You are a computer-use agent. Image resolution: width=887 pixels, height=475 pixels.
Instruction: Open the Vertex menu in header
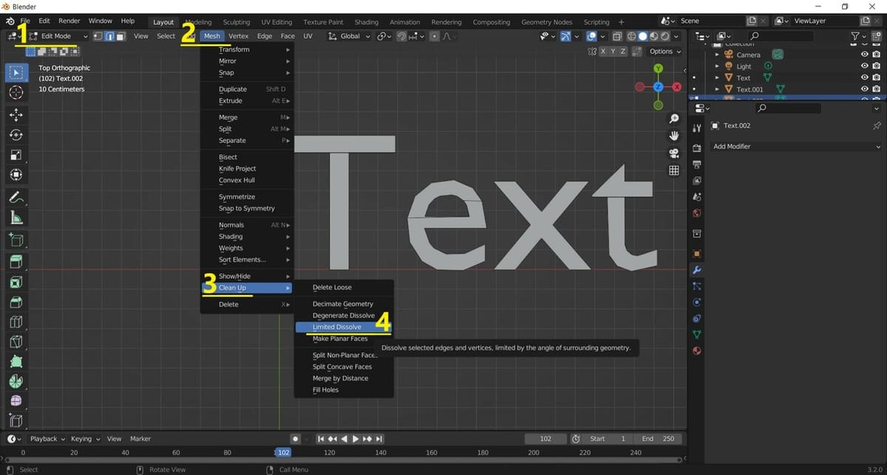point(238,35)
